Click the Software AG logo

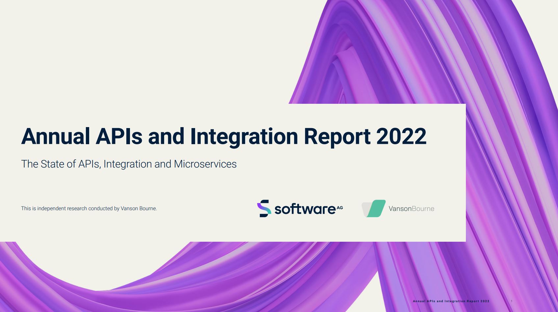coord(300,209)
